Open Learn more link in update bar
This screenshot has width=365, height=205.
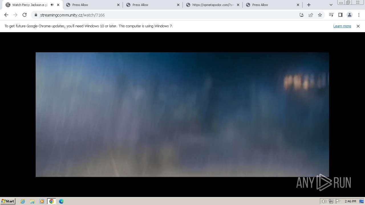click(342, 26)
